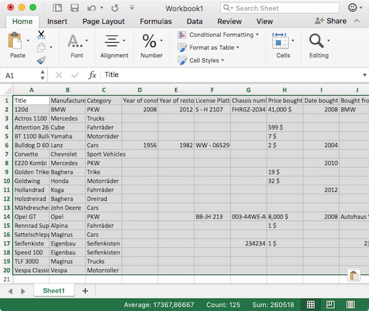Click cell containing 41,000 $
Image resolution: width=369 pixels, height=311 pixels.
coord(285,110)
